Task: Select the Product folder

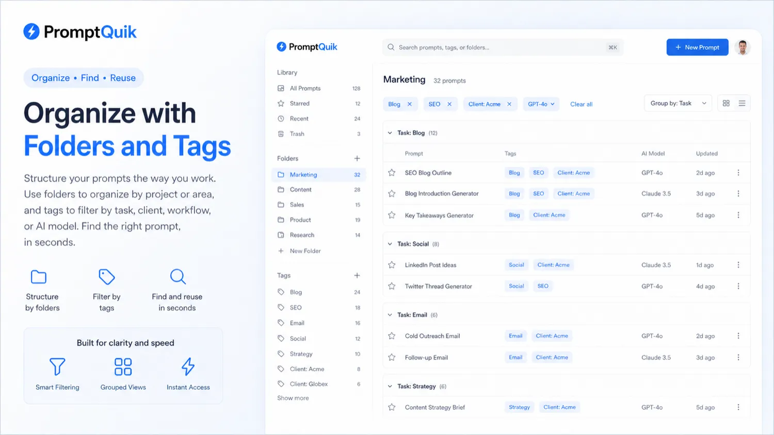Action: tap(318, 220)
